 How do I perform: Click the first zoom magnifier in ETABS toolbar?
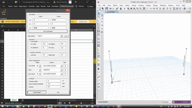(x=128, y=9)
